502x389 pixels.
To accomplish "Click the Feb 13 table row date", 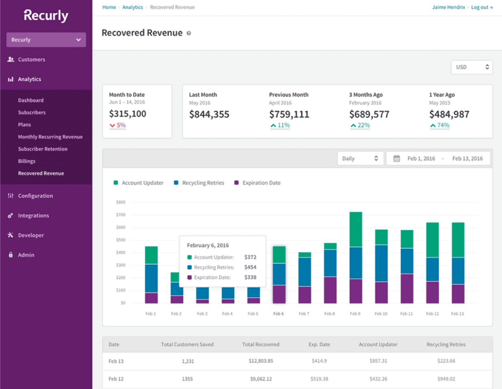I will tap(116, 361).
